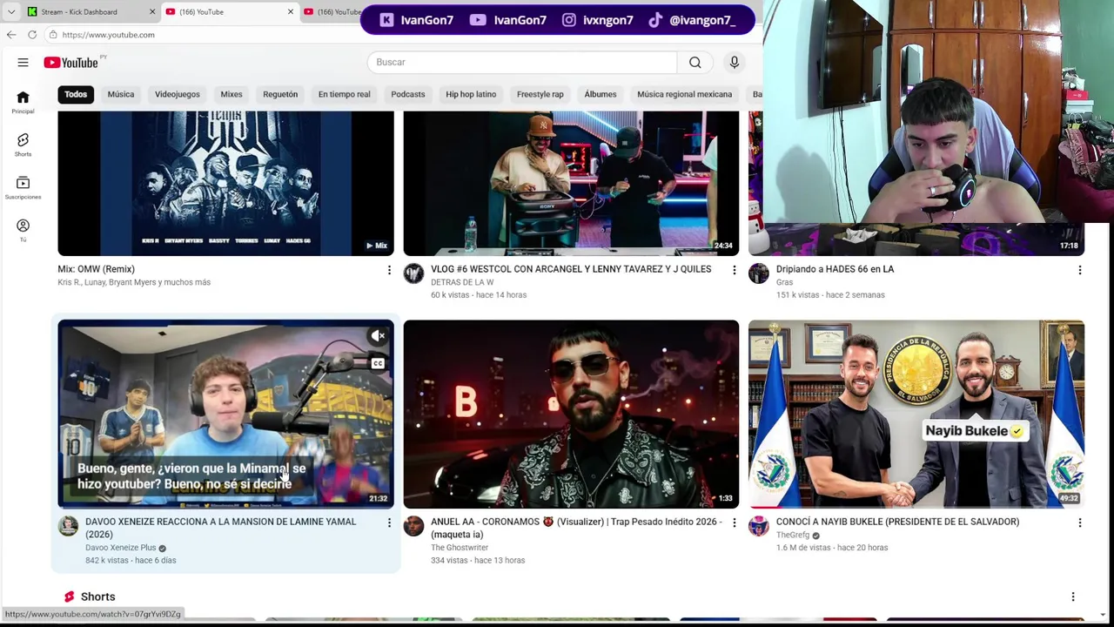This screenshot has width=1114, height=627.
Task: Click the YouTube logo
Action: (71, 63)
